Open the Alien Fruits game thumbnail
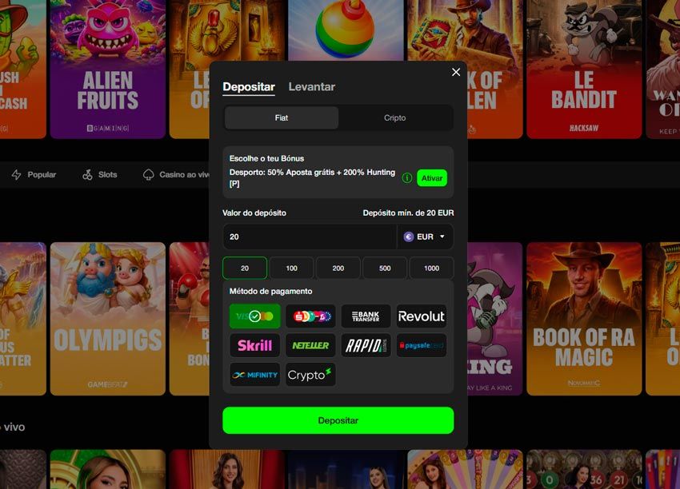This screenshot has height=489, width=680. 108,70
